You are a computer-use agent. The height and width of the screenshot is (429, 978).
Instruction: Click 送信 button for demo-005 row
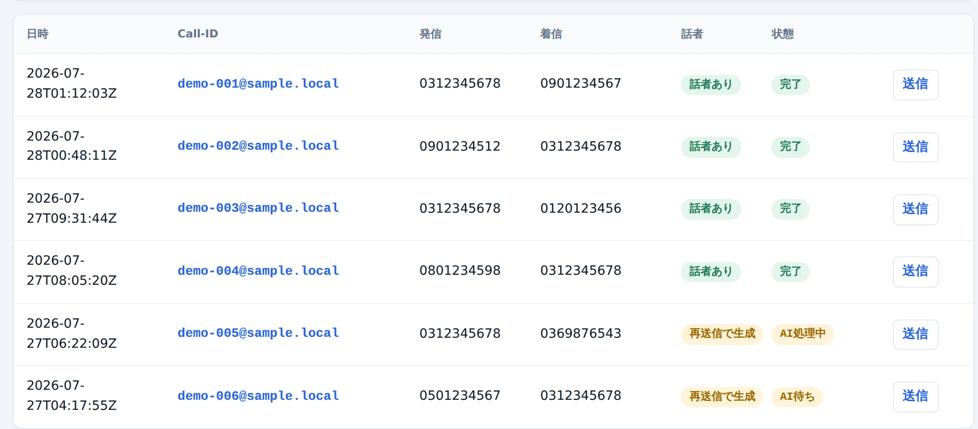[x=915, y=334]
